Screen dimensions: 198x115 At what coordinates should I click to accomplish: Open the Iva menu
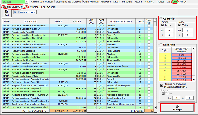coord(168,2)
